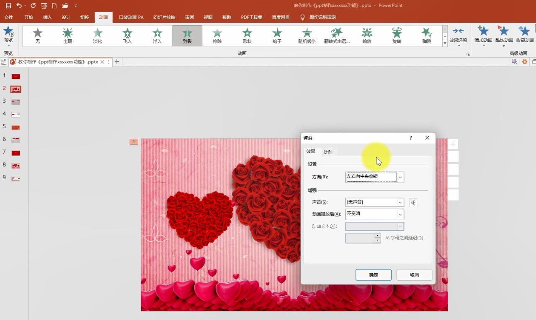
Task: Click the speaker icon beside the sound dropdown
Action: [x=413, y=202]
